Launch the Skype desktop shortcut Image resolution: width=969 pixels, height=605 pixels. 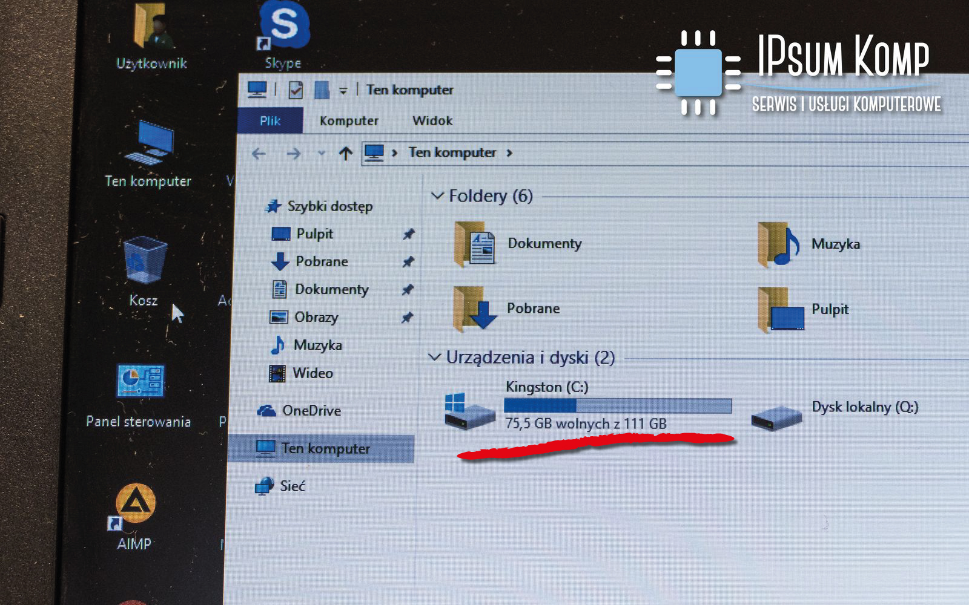tap(283, 35)
